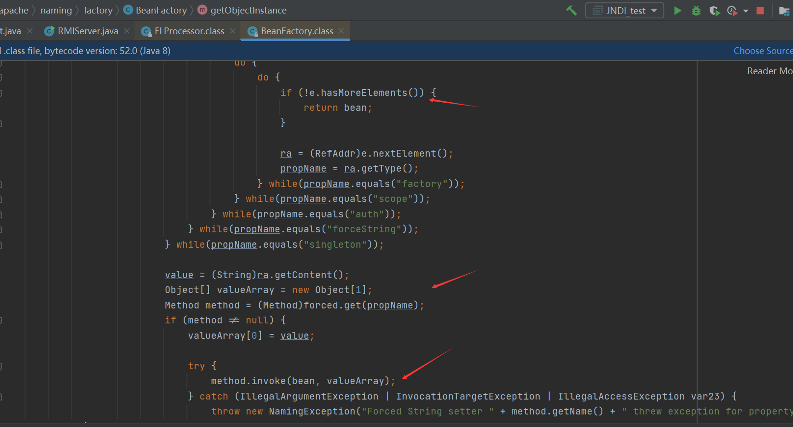Expand the dropdown arrow next to Profile

pyautogui.click(x=746, y=11)
